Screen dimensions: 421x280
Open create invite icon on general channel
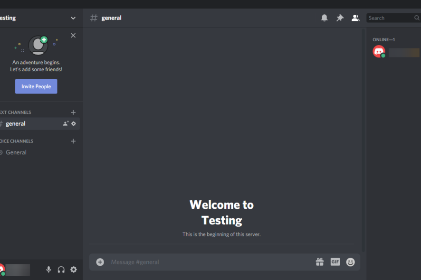click(66, 124)
